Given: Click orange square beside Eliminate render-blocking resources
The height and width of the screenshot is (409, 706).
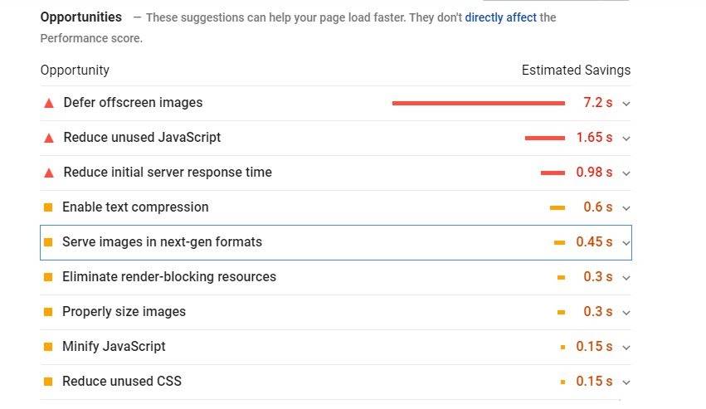Looking at the screenshot, I should coord(48,277).
